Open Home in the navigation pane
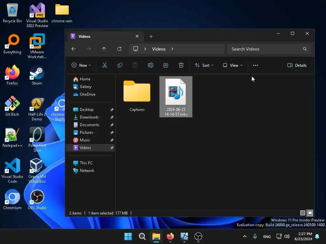326x244 pixels. click(90, 79)
